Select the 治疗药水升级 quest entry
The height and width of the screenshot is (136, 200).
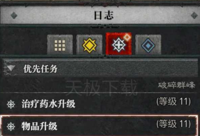click(x=100, y=104)
